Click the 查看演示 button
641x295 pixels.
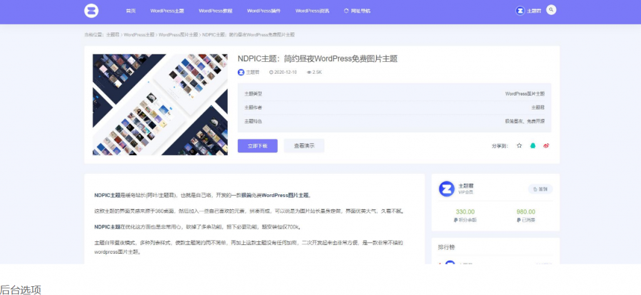pos(304,146)
